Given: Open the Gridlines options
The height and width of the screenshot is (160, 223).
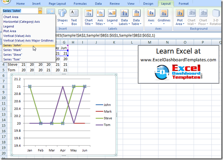Looking at the screenshot, I should pyautogui.click(x=164, y=17).
